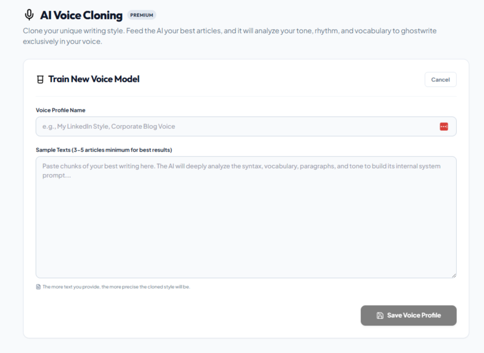Click the divider line under Train New Voice Model
Screen dimensions: 484x353
(246, 96)
